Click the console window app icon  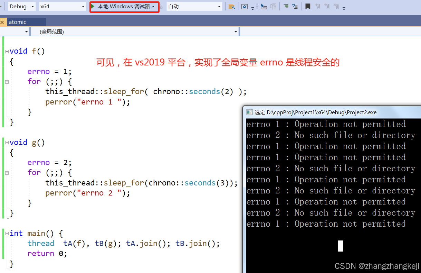(x=249, y=112)
